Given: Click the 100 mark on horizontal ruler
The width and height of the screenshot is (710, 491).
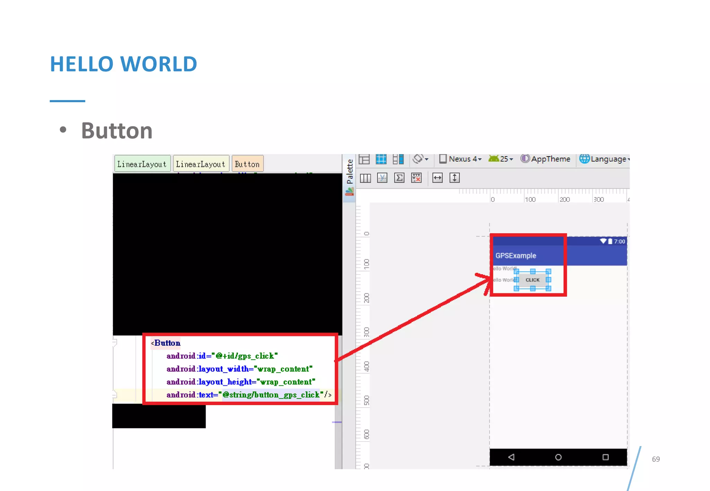Looking at the screenshot, I should (x=530, y=199).
